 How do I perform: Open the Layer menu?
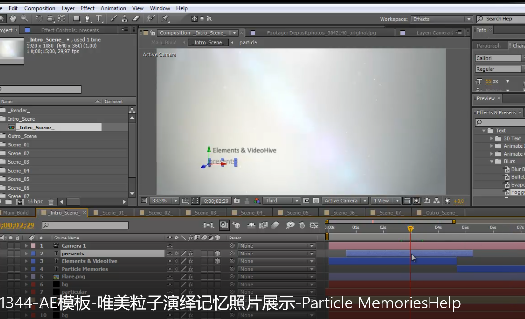[x=68, y=8]
